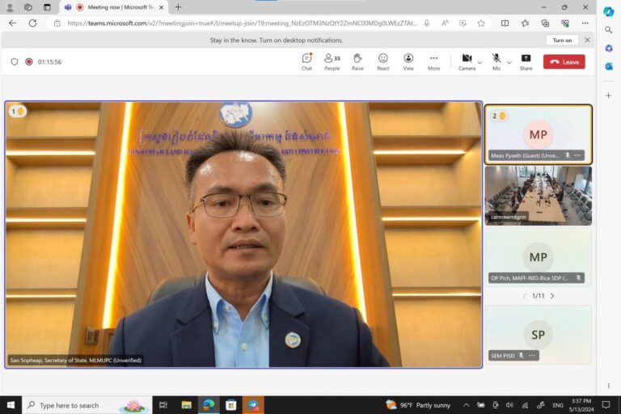The image size is (621, 414).
Task: Leave the meeting with Leave button
Action: 564,61
